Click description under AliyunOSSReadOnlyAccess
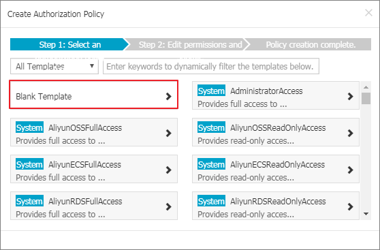This screenshot has width=380, height=250. 246,141
